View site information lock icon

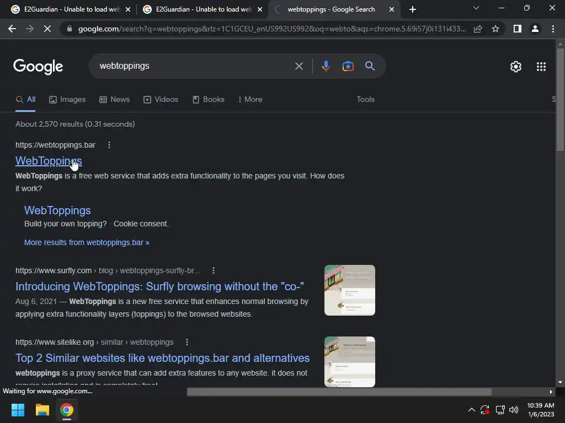(x=70, y=29)
